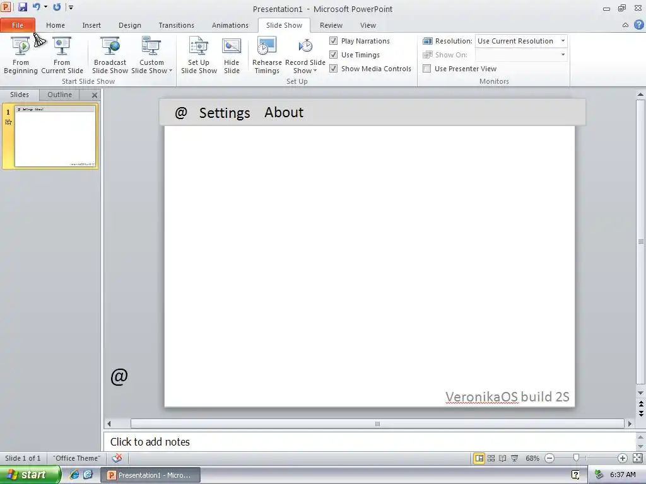This screenshot has width=646, height=484.
Task: Click the animation star icon beside slide 1
Action: [x=8, y=122]
